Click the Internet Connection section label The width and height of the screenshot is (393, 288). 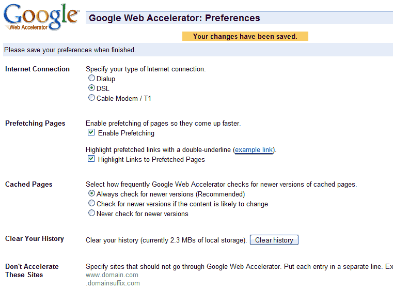click(x=37, y=69)
